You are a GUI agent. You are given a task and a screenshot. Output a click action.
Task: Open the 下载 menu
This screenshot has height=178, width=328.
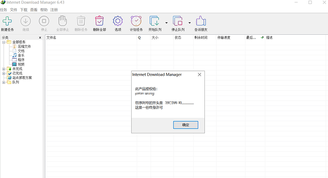click(x=24, y=10)
